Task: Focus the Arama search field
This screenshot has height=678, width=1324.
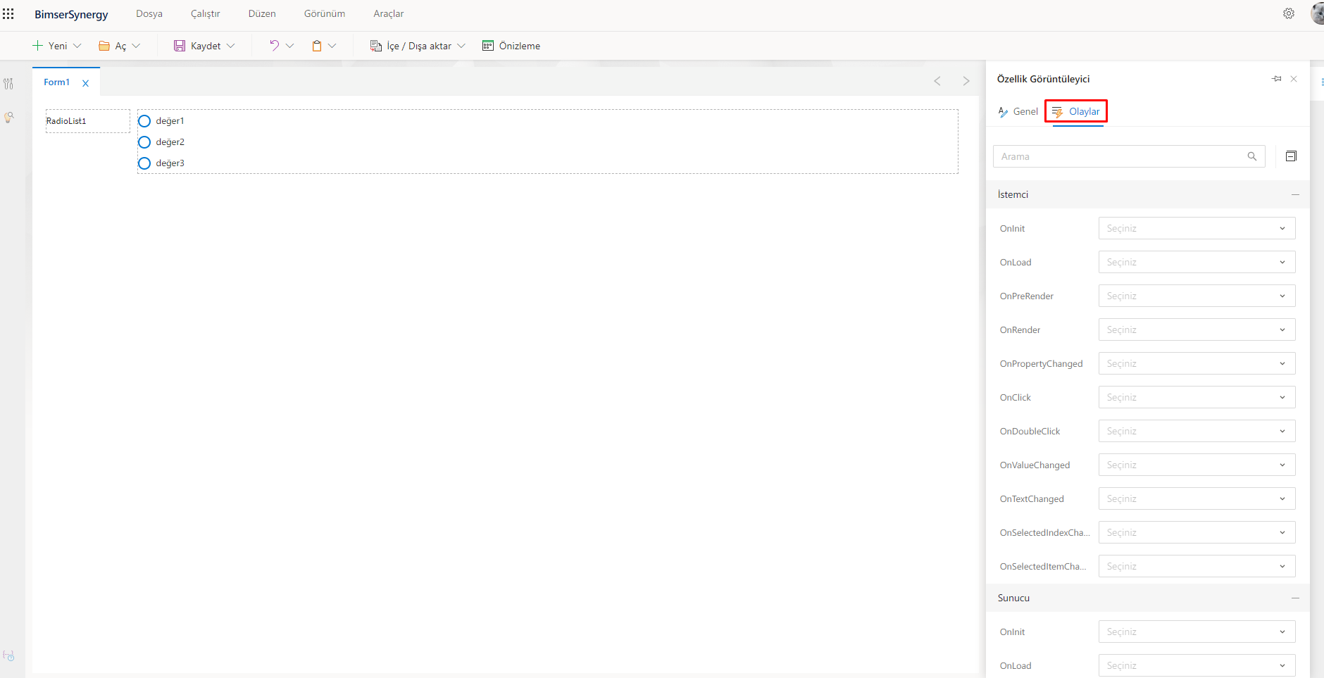Action: pyautogui.click(x=1129, y=156)
